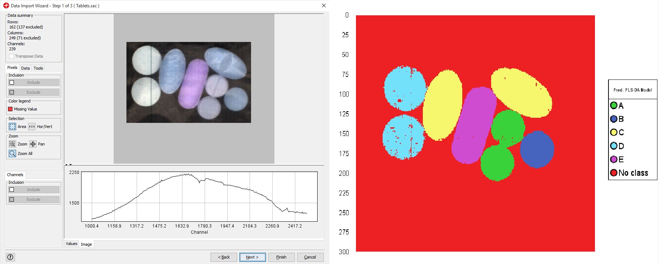
Task: Click the tablets image preview
Action: point(189,82)
